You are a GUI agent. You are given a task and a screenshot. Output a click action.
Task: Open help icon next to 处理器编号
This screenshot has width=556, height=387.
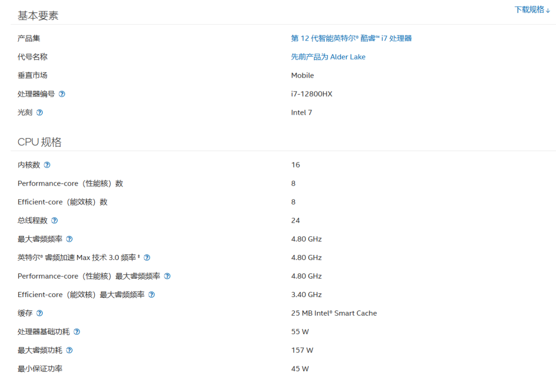pos(62,94)
